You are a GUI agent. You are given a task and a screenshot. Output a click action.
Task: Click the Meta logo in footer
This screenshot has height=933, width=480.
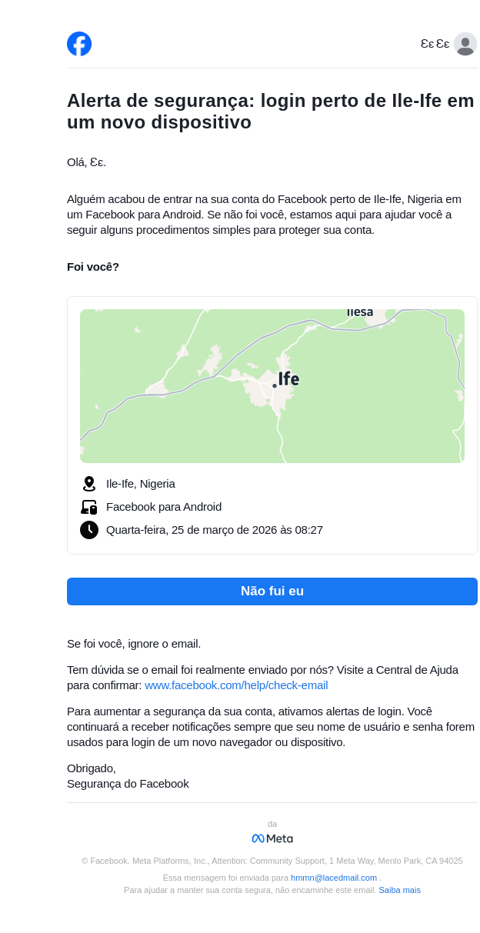pyautogui.click(x=272, y=838)
